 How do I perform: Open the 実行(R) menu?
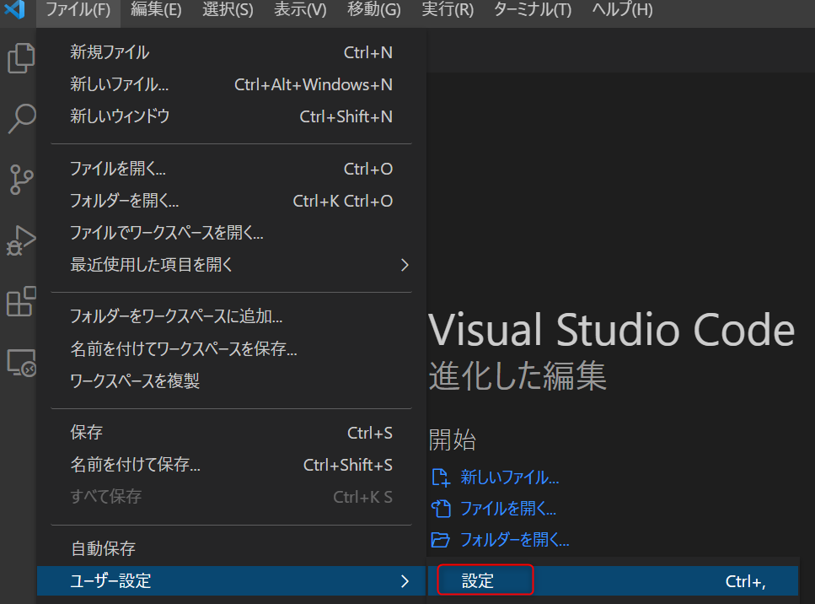pos(448,9)
